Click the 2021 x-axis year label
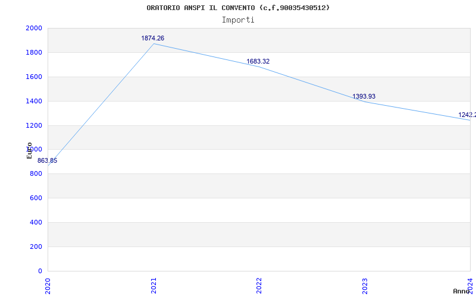 coord(154,286)
